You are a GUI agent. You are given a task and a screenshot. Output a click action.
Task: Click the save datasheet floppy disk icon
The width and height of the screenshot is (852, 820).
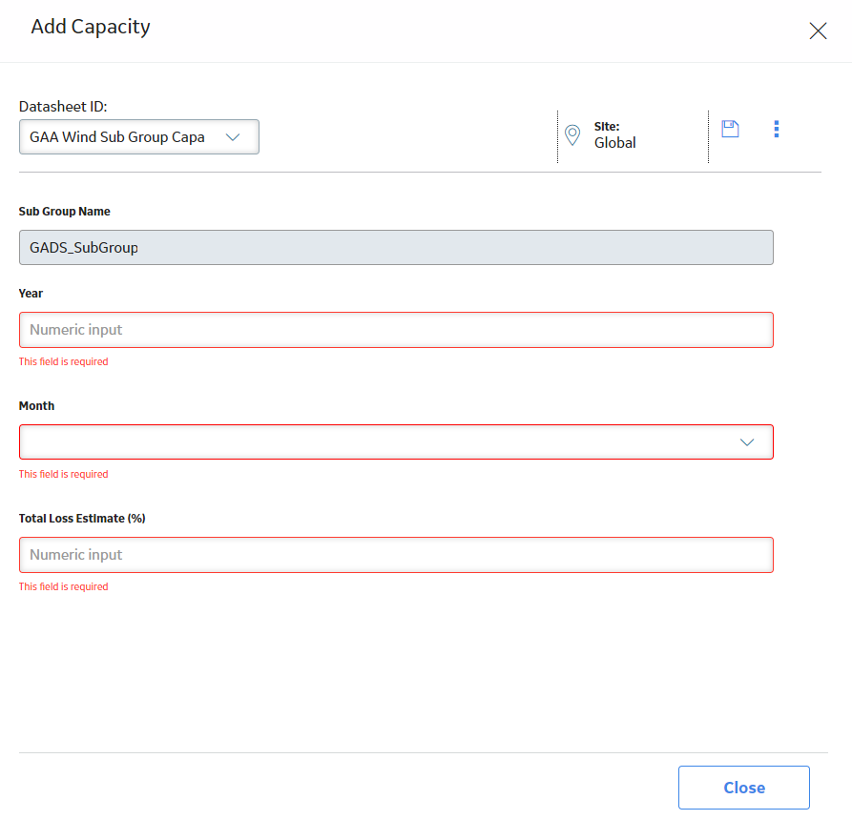pyautogui.click(x=730, y=130)
